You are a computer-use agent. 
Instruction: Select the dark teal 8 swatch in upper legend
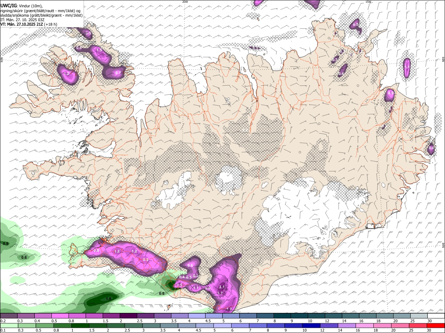[x=282, y=316]
